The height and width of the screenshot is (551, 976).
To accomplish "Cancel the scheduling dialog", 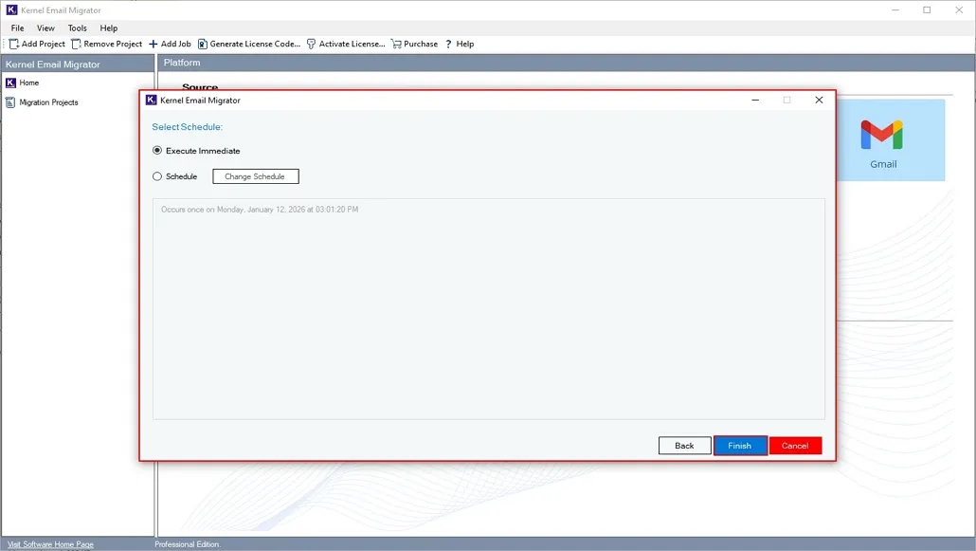I will pyautogui.click(x=795, y=445).
